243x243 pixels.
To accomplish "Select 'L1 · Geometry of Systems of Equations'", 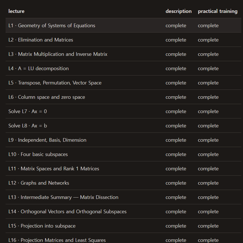I will tap(52, 26).
